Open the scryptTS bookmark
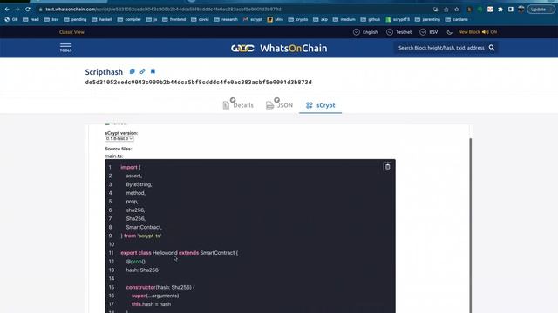Screen dimensions: 558x313 coord(398,19)
